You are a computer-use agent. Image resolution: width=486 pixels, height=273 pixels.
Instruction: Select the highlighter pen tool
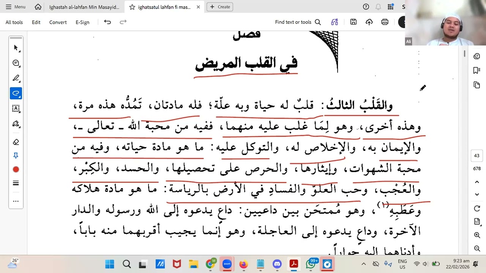coord(16,78)
